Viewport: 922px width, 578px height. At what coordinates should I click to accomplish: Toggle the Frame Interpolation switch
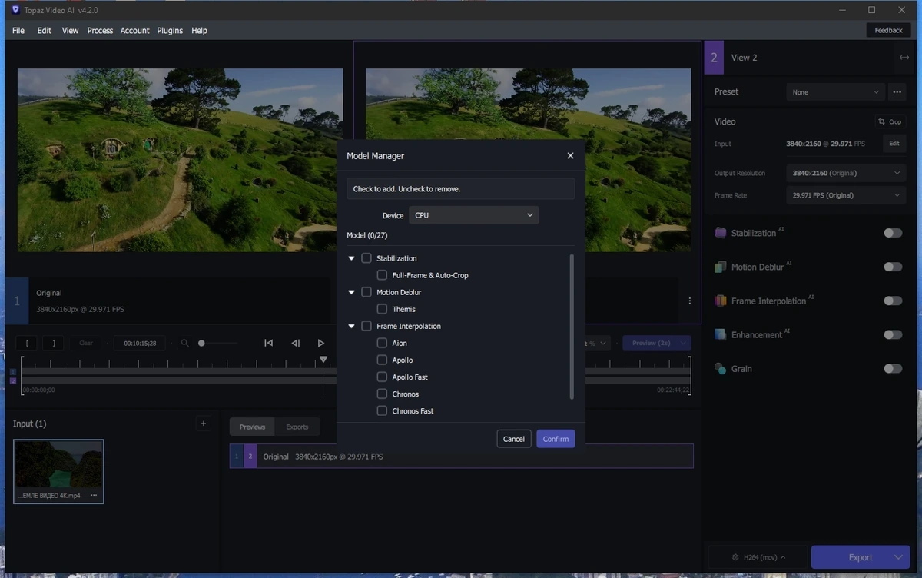point(893,301)
